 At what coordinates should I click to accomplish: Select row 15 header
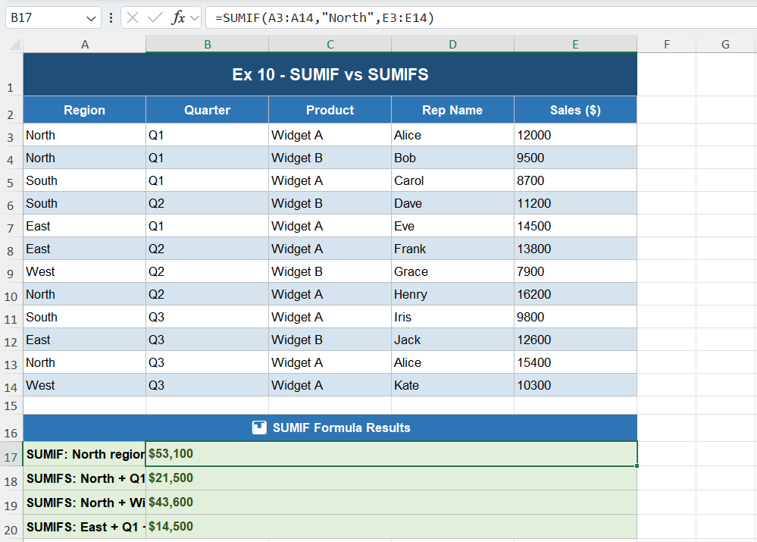[x=11, y=406]
